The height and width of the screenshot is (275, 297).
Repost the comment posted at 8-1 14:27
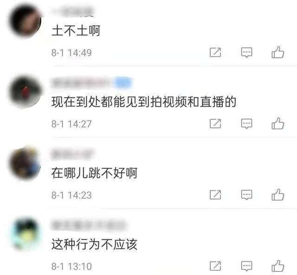(x=215, y=124)
